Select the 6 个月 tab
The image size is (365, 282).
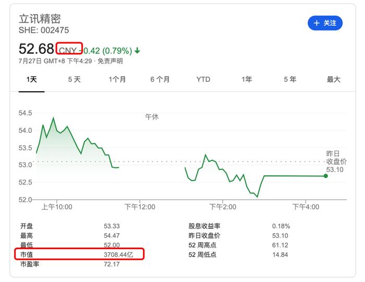pos(160,80)
